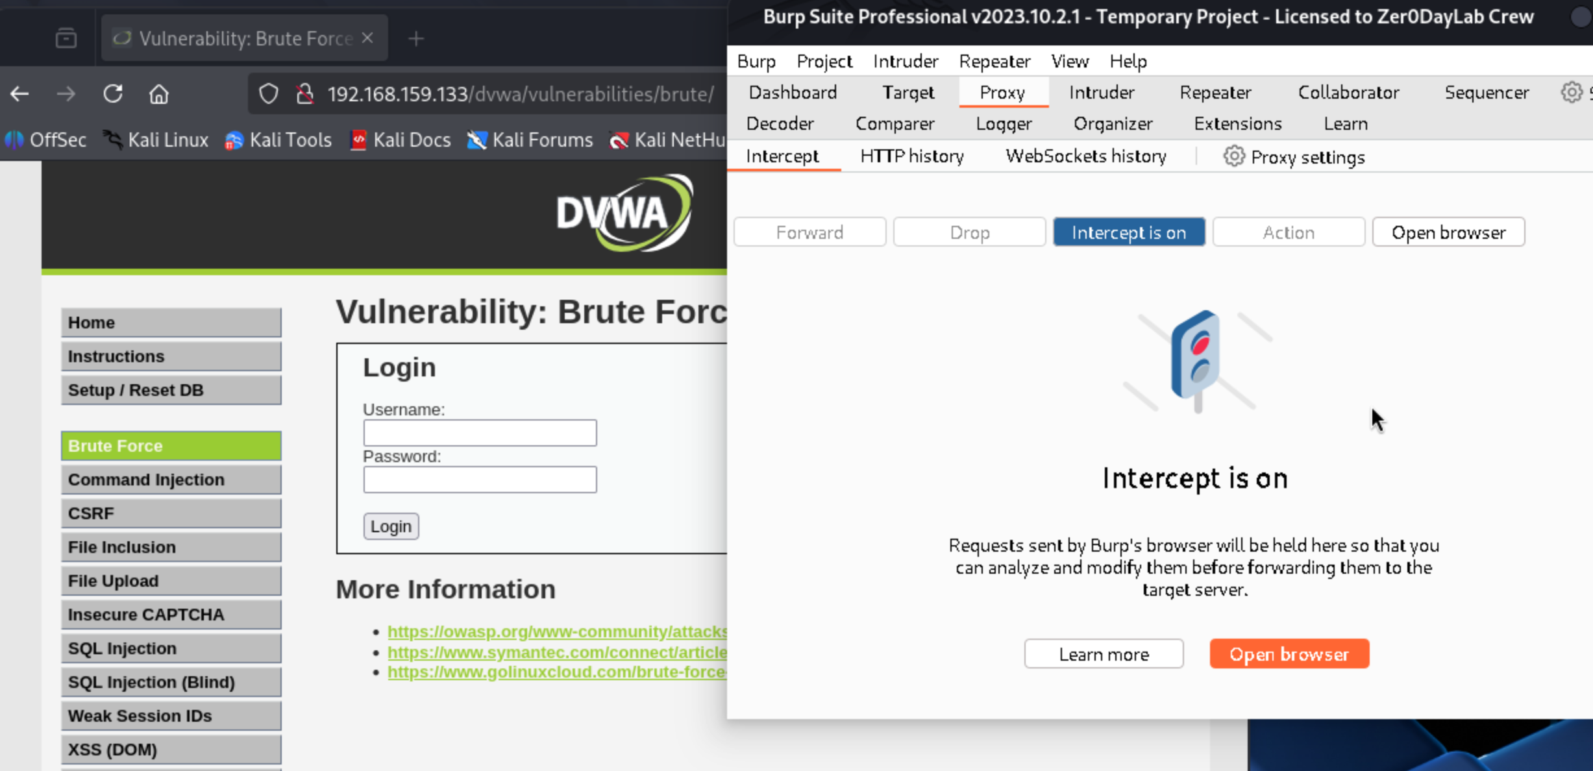Open the WebSockets history sub-tab
The width and height of the screenshot is (1593, 771).
pos(1085,156)
